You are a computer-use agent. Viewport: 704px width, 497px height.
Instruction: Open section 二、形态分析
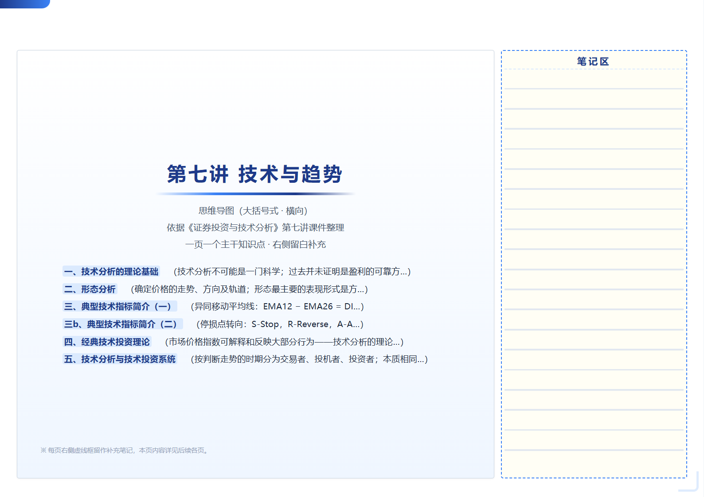(x=90, y=289)
